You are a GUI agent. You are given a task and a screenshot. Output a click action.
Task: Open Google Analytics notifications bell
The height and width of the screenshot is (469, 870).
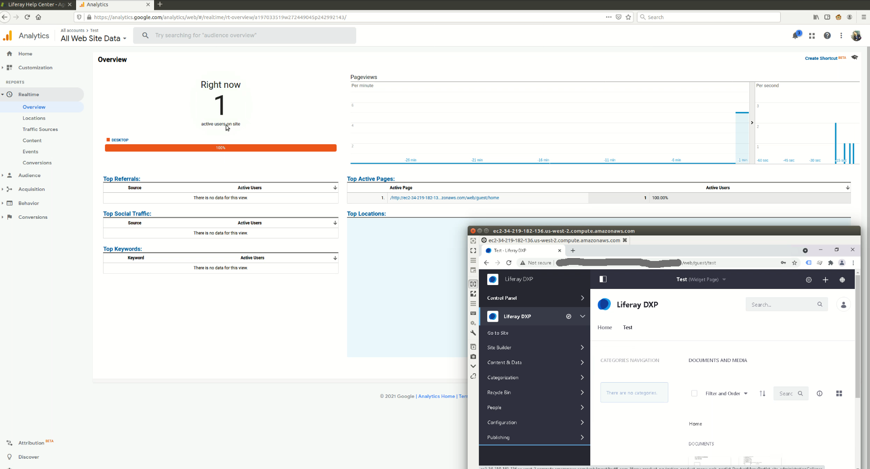tap(795, 35)
